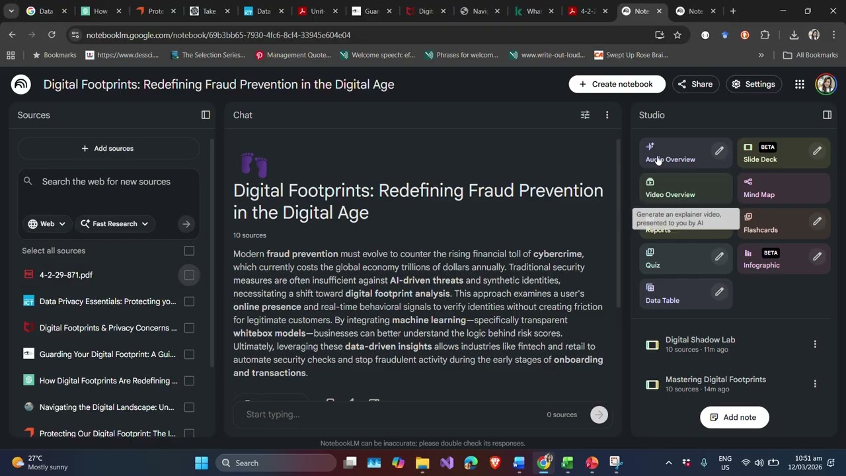Click Add sources button

coord(108,148)
